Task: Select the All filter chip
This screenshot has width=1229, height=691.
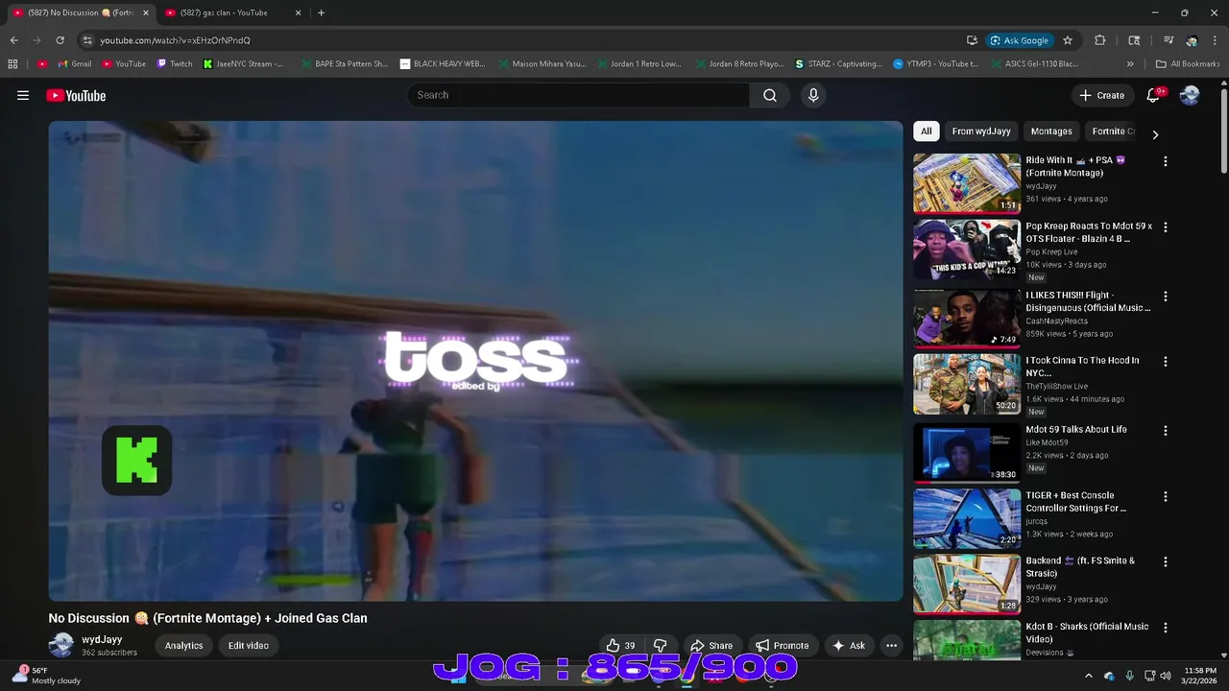Action: tap(926, 131)
